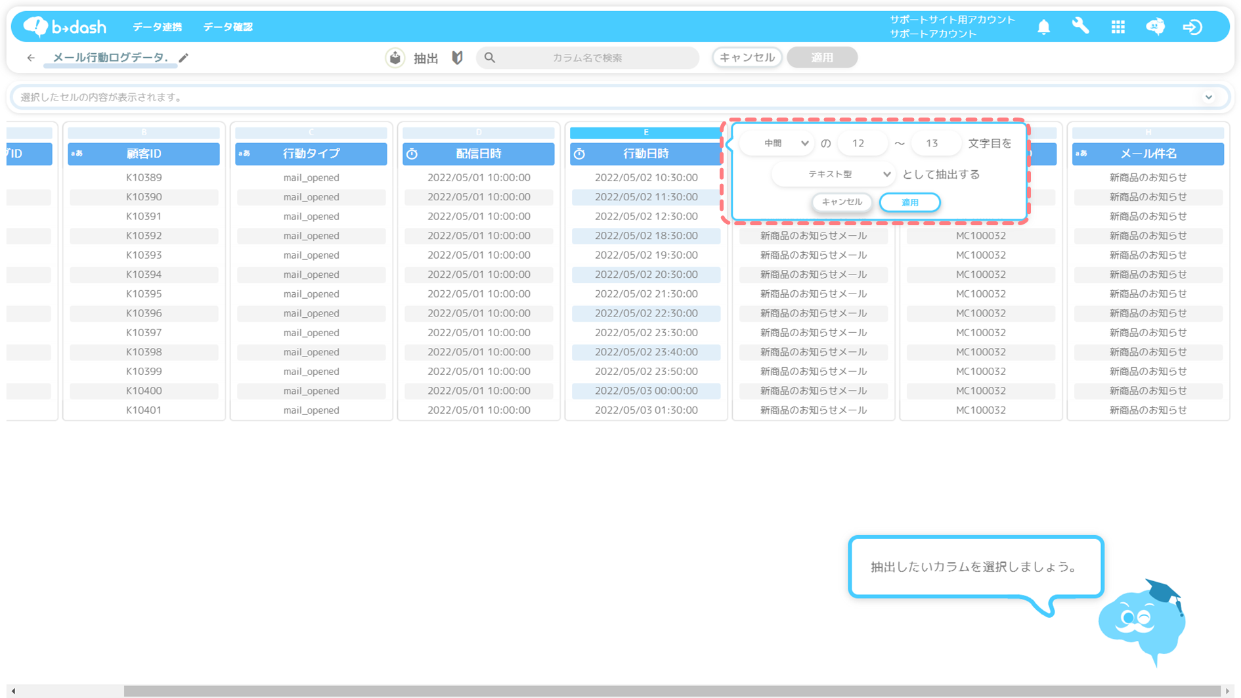1241x698 pixels.
Task: Click 新商品のお知らせ in the K10390 row
Action: pos(1148,196)
